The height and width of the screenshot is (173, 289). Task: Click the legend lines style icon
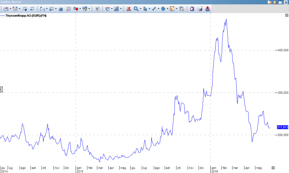tap(107, 9)
